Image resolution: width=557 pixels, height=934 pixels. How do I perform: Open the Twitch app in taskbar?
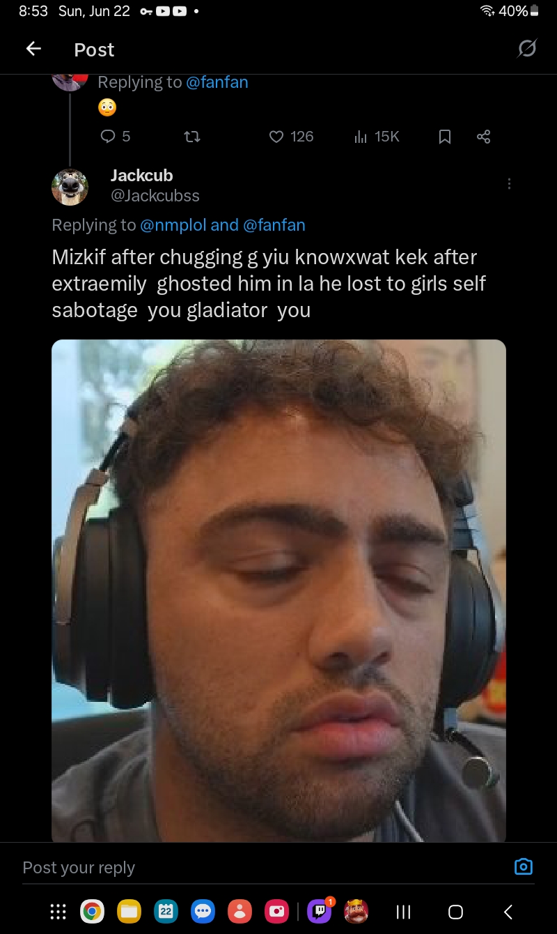click(x=320, y=910)
